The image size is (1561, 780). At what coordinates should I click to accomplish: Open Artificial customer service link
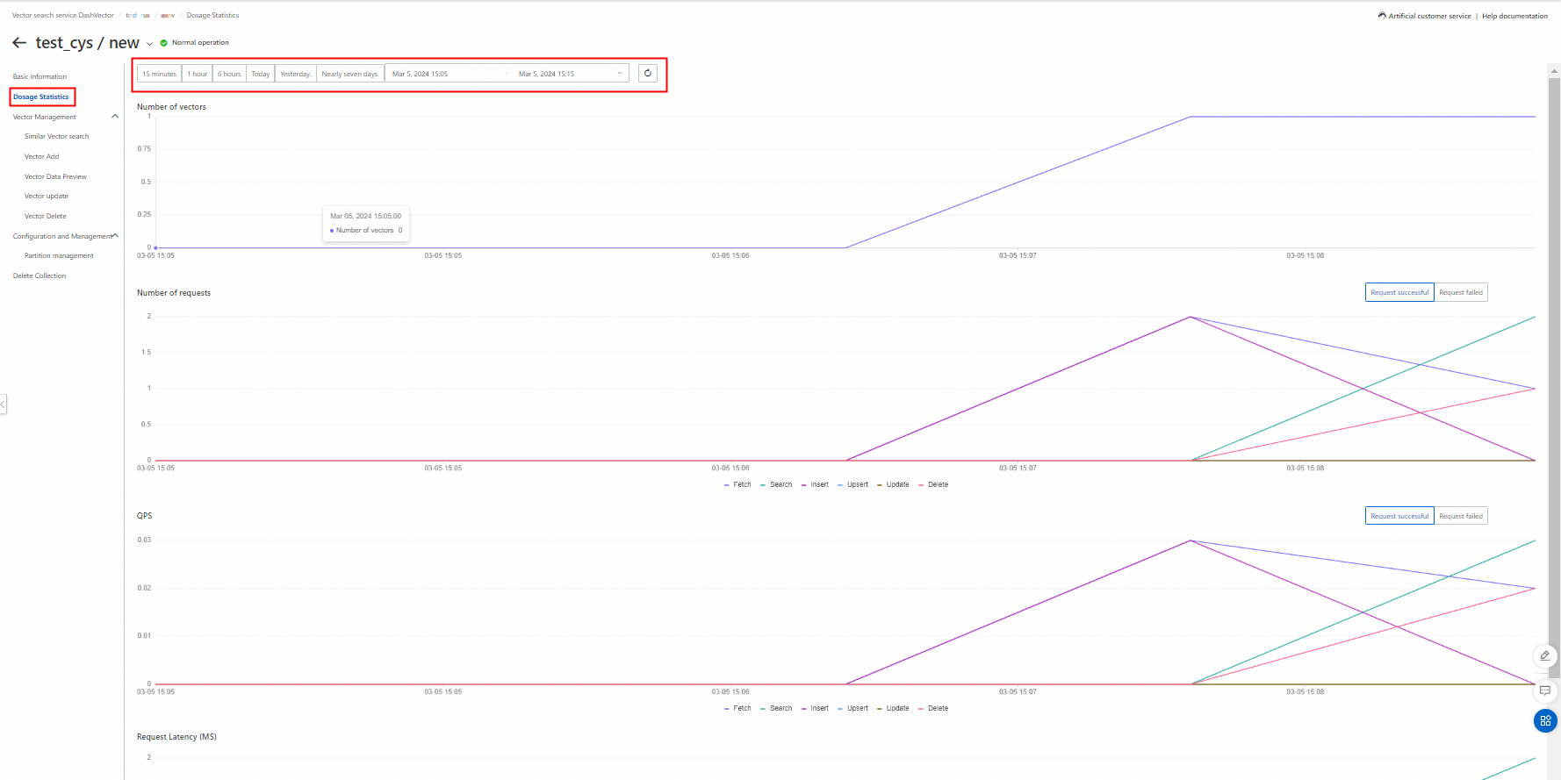pyautogui.click(x=1429, y=16)
